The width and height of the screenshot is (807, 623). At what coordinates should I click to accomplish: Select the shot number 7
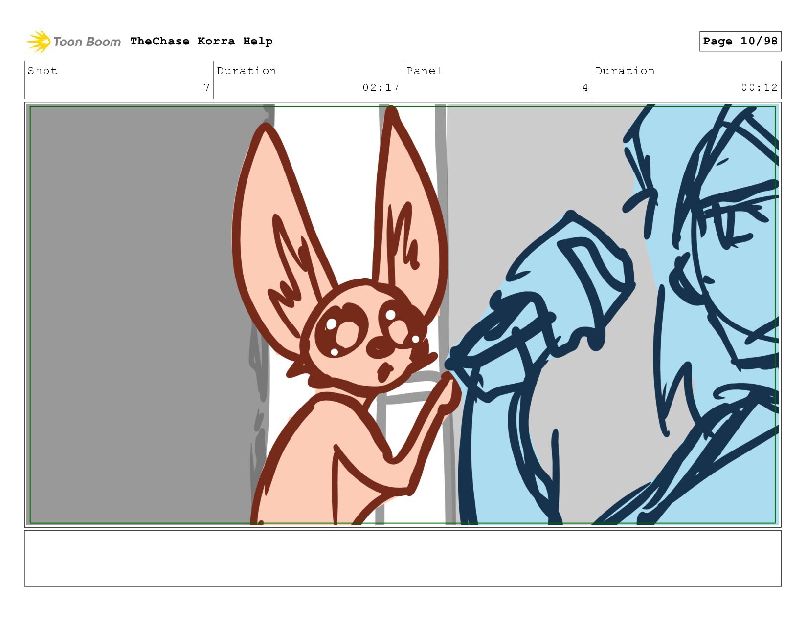click(206, 87)
